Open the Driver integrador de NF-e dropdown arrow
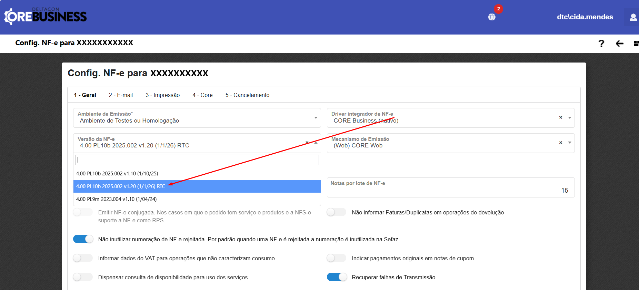Image resolution: width=639 pixels, height=290 pixels. tap(570, 118)
